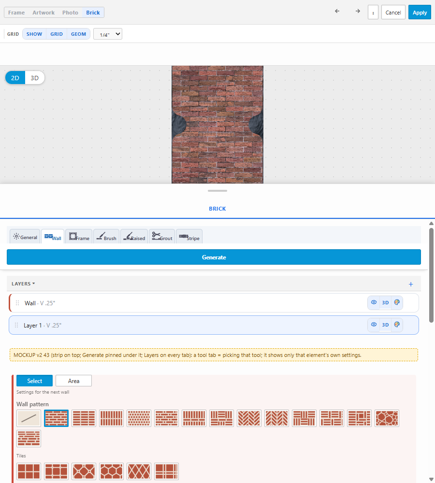Redo with the right arrow icon

pos(358,11)
